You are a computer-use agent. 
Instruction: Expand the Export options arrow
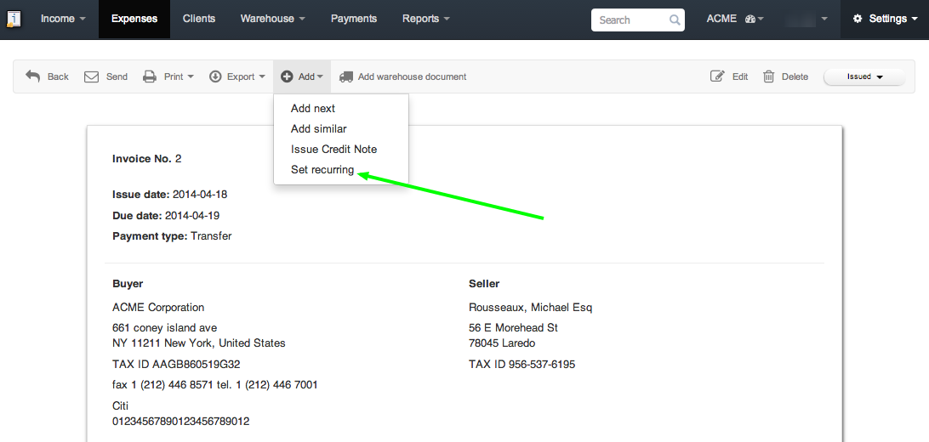point(262,76)
